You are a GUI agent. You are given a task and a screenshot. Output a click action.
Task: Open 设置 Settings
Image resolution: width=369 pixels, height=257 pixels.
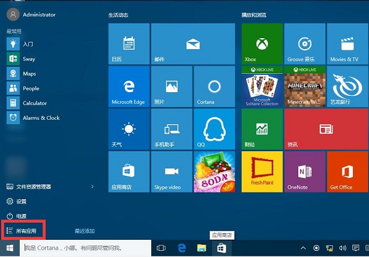tap(17, 202)
